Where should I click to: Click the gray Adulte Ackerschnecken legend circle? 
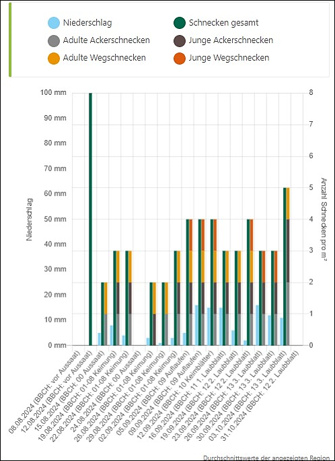pos(54,40)
